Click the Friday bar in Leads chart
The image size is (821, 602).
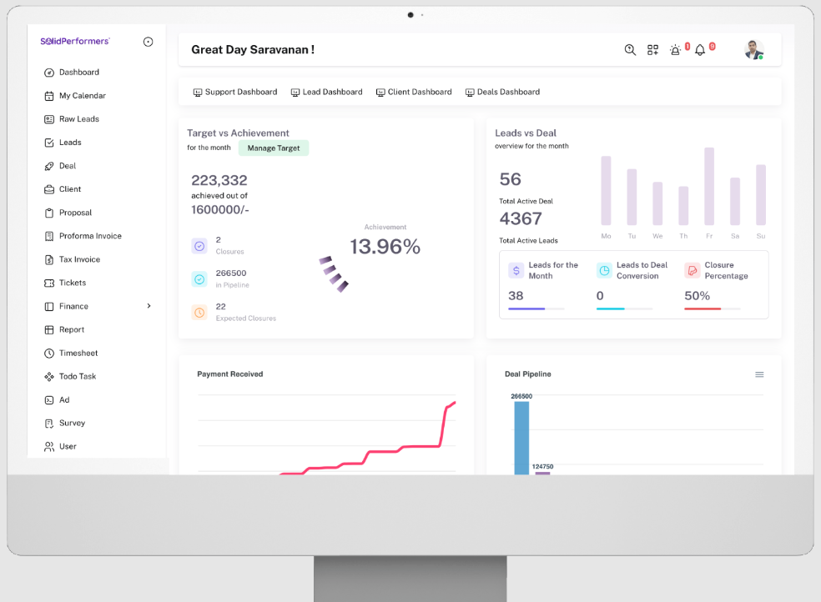pyautogui.click(x=709, y=186)
